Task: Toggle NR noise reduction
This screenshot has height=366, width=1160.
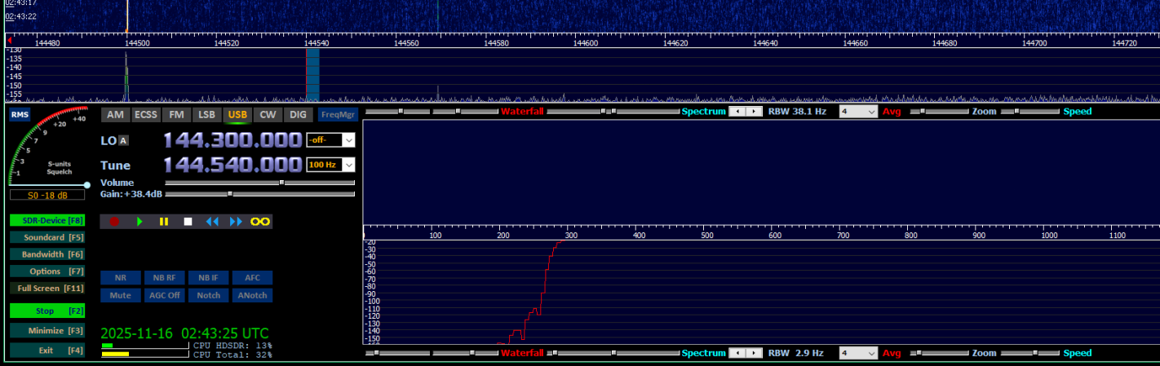Action: [x=121, y=278]
